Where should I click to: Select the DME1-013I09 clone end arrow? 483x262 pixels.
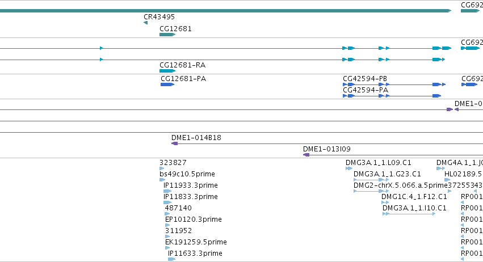[306, 155]
